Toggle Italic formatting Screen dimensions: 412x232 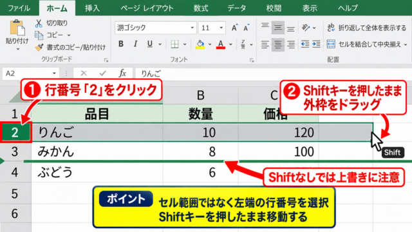point(135,44)
